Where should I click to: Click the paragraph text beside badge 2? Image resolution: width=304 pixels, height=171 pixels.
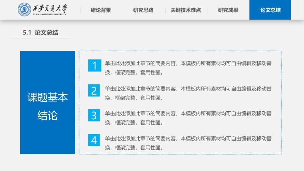[x=188, y=93]
